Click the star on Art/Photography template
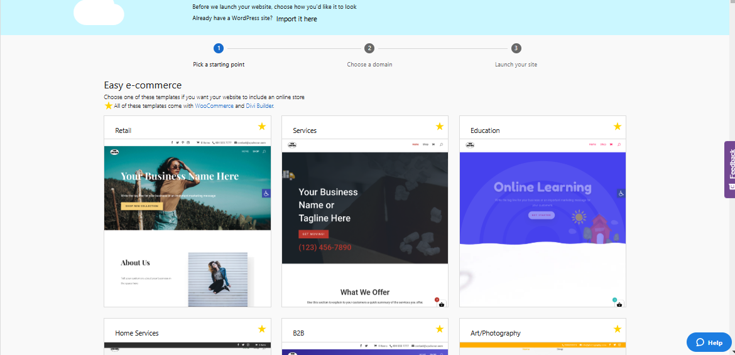 coord(618,329)
